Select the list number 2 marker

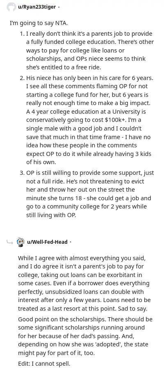coord(23,78)
